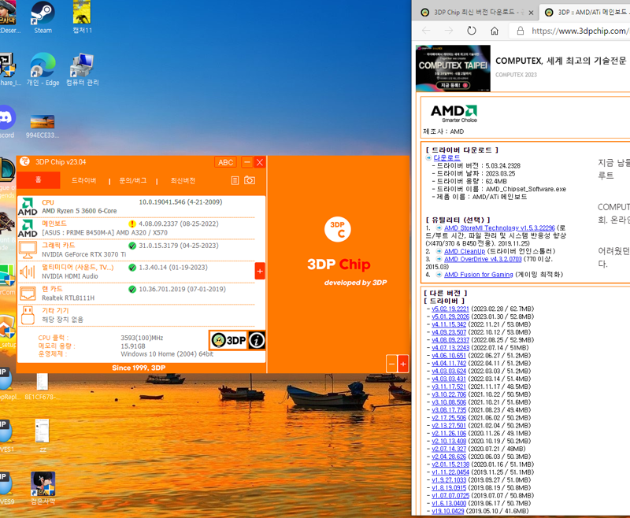Click the 다운로드 driver download link

(x=447, y=157)
